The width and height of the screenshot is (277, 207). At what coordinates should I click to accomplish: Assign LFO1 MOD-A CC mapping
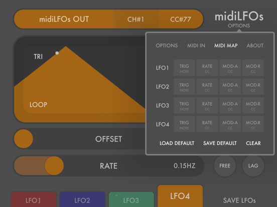coord(230,68)
